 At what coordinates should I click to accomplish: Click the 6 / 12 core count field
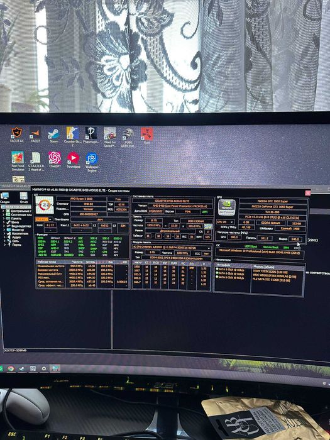click(x=50, y=225)
